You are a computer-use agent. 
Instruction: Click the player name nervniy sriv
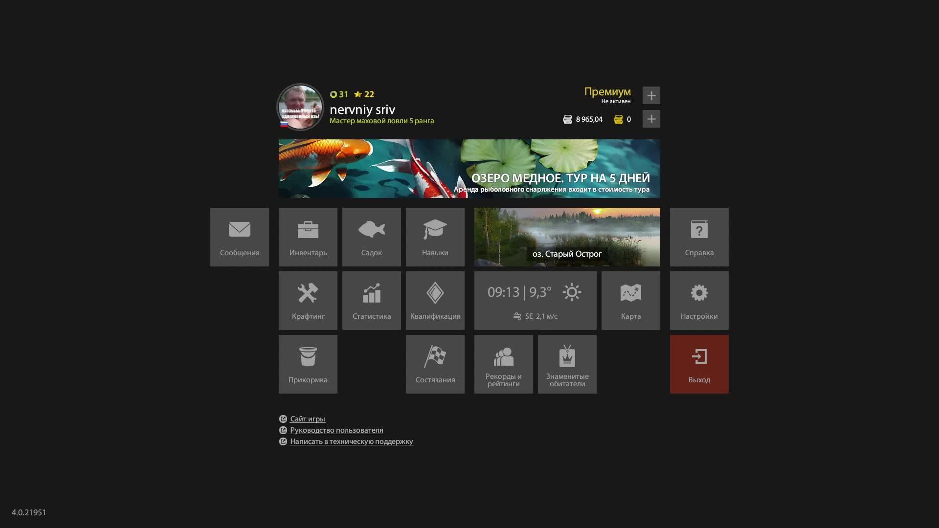pyautogui.click(x=362, y=110)
